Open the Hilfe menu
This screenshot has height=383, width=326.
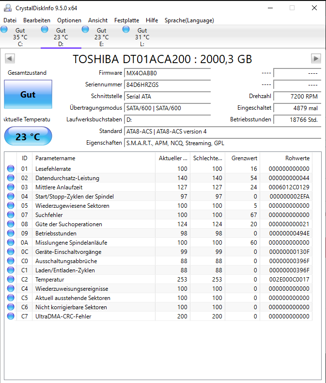click(152, 20)
